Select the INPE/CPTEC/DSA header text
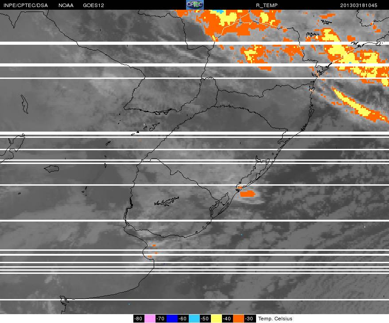Screen dimensions: 389x323 26,5
